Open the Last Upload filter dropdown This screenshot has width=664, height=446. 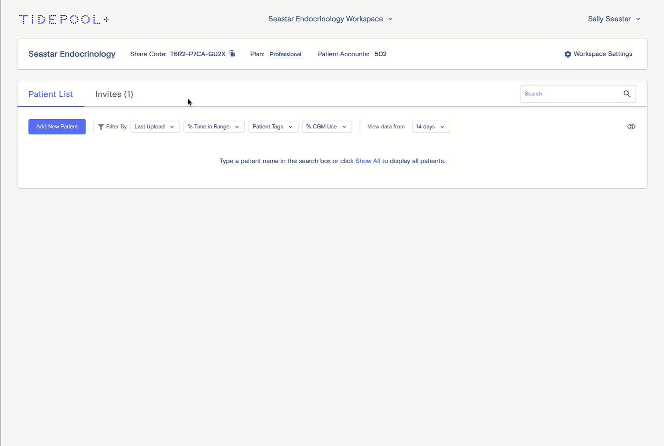[x=155, y=127]
